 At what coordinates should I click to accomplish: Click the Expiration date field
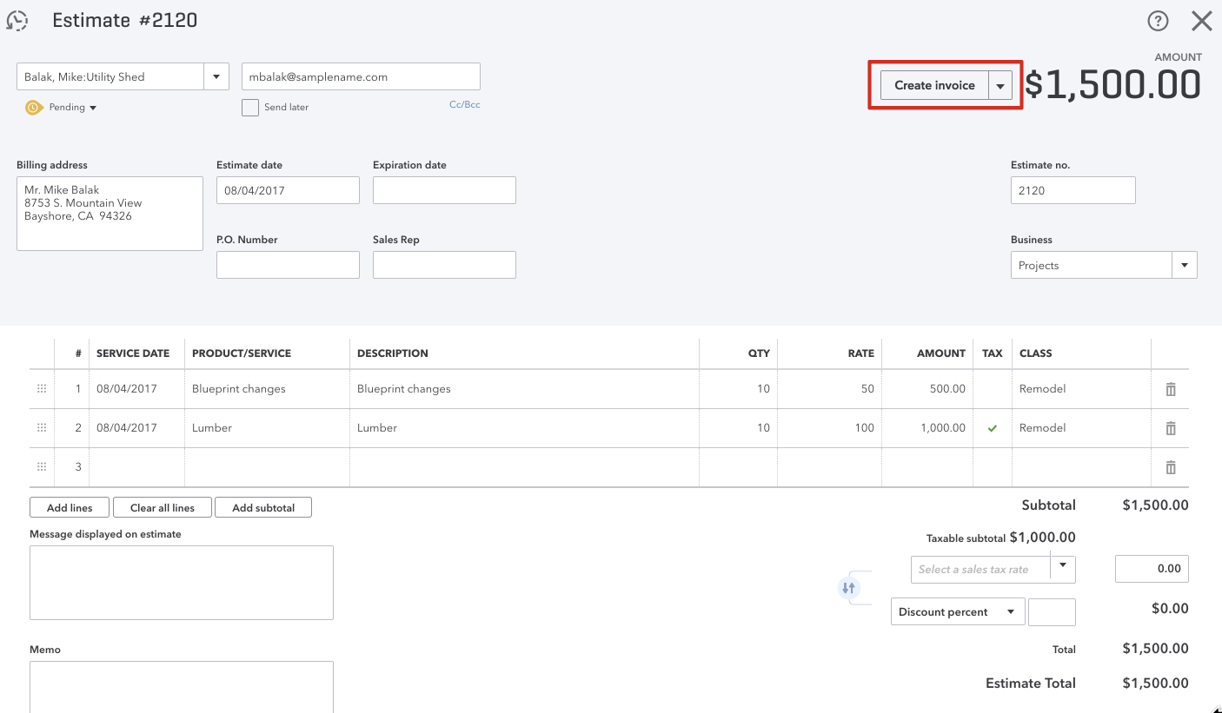(x=444, y=190)
